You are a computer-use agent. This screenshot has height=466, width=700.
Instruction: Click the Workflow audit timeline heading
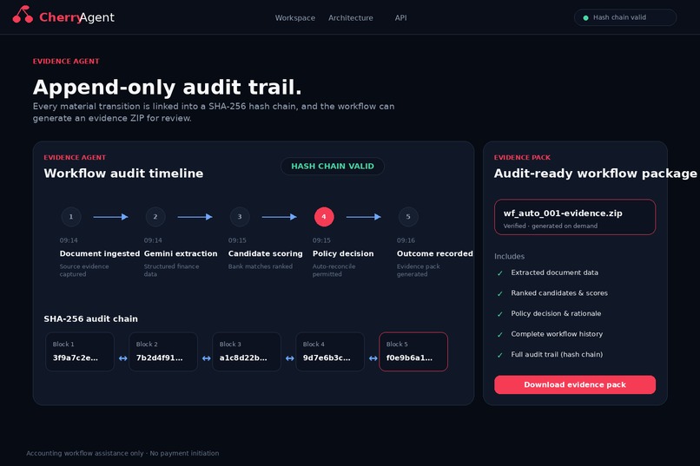point(123,174)
